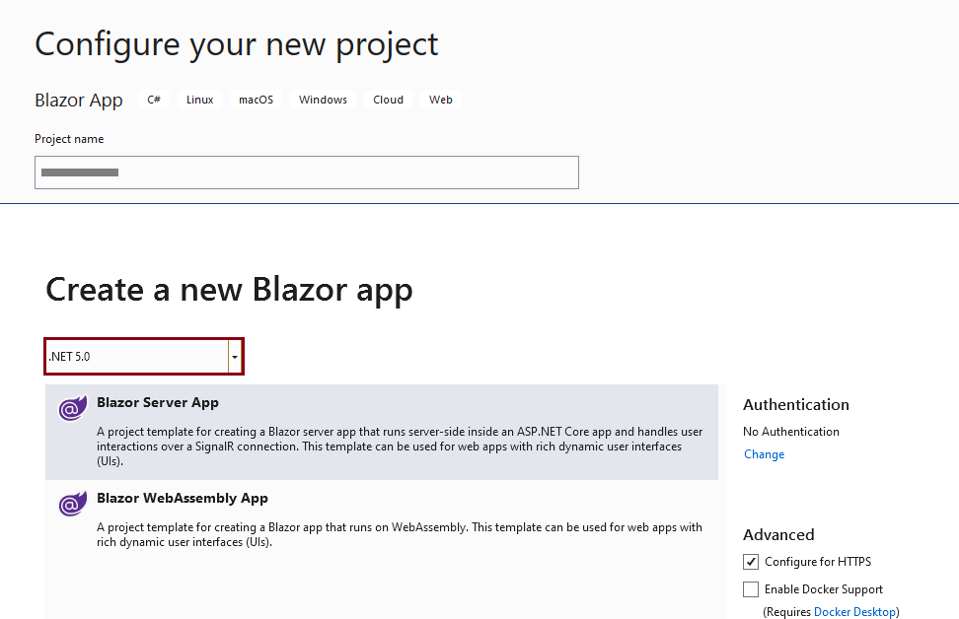The image size is (959, 619).
Task: Open the .NET 5.0 framework dropdown arrow
Action: [x=235, y=356]
